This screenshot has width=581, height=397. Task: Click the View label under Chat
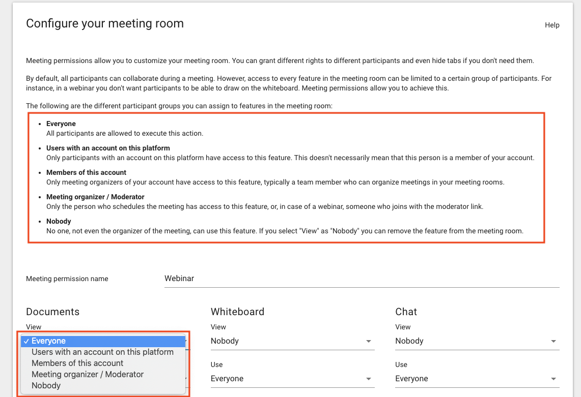[403, 327]
